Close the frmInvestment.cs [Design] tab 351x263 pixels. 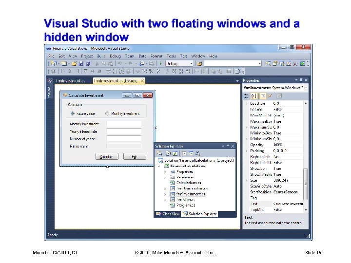pyautogui.click(x=142, y=81)
